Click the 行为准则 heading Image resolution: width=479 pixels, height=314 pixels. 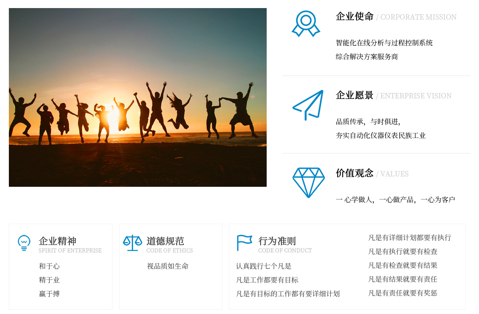(277, 241)
